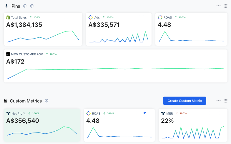Select the A$172 value
The height and width of the screenshot is (144, 231).
pos(15,62)
